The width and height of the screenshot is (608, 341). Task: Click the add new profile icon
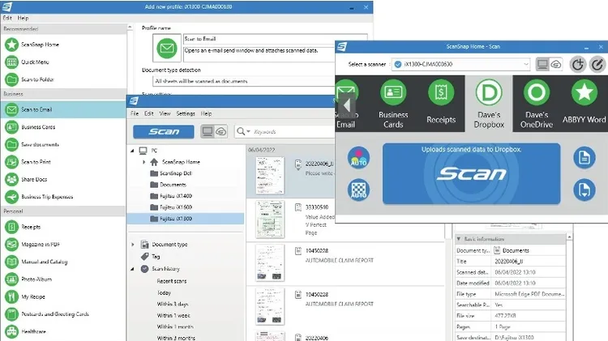coord(578,64)
